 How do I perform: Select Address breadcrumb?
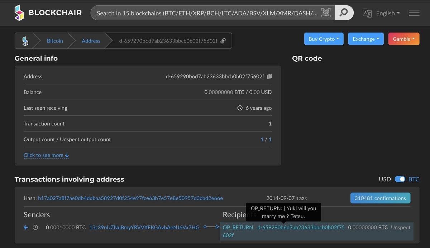[91, 41]
